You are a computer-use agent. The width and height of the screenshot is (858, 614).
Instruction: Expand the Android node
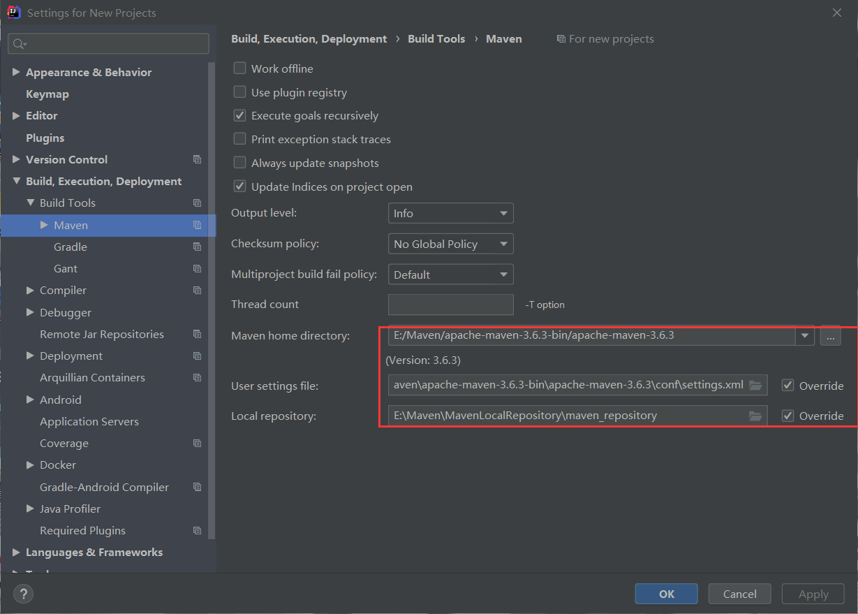(30, 400)
